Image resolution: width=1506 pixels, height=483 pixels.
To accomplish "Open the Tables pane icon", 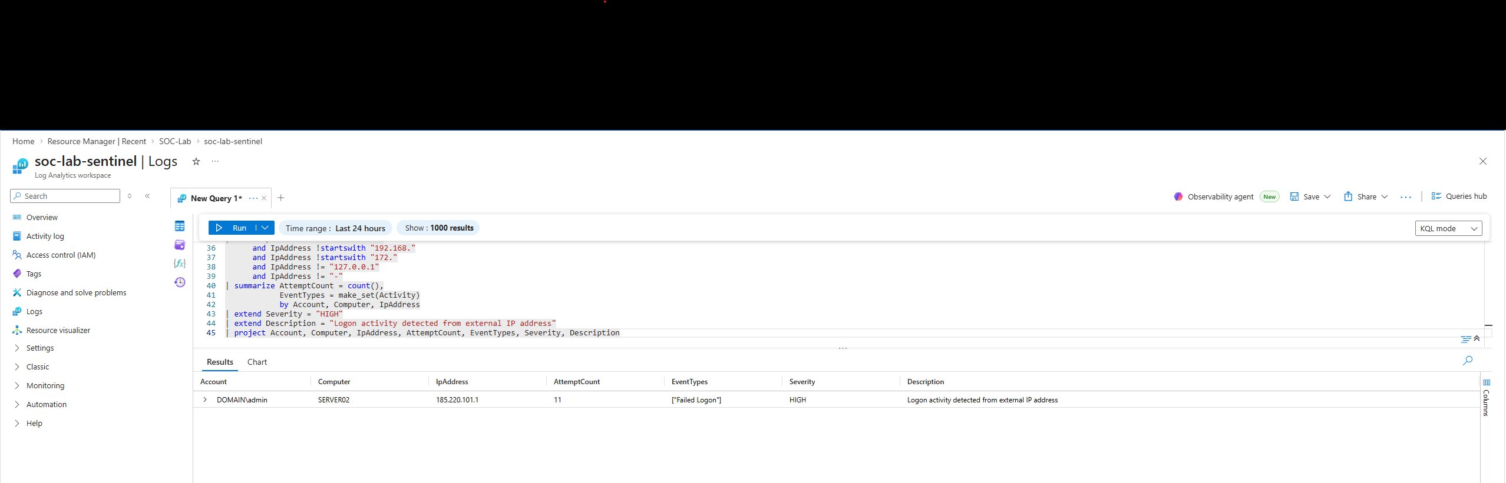I will [x=180, y=226].
